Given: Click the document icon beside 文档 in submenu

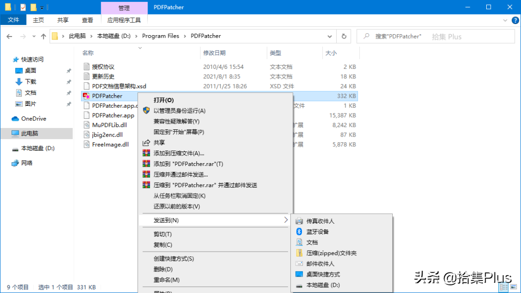Looking at the screenshot, I should click(299, 242).
